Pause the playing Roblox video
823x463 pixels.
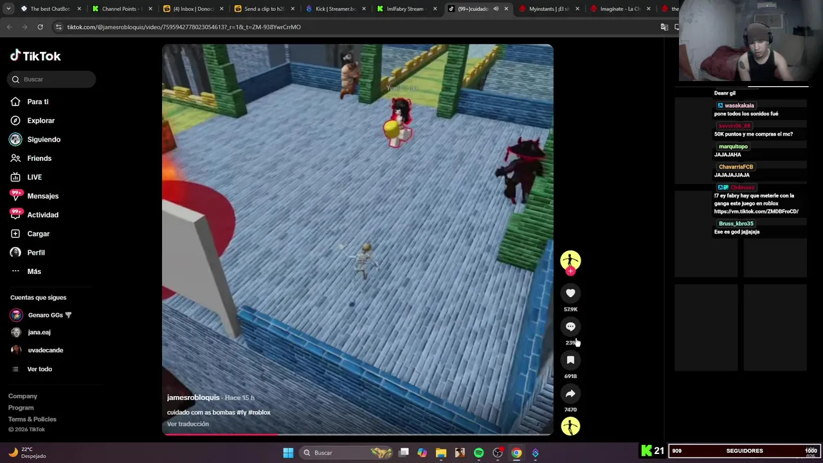pos(357,239)
